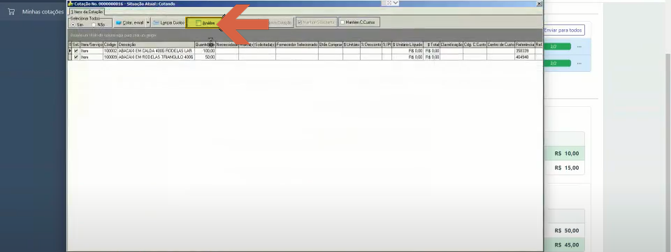The image size is (671, 252).
Task: Close the Cotação window
Action: point(539,3)
